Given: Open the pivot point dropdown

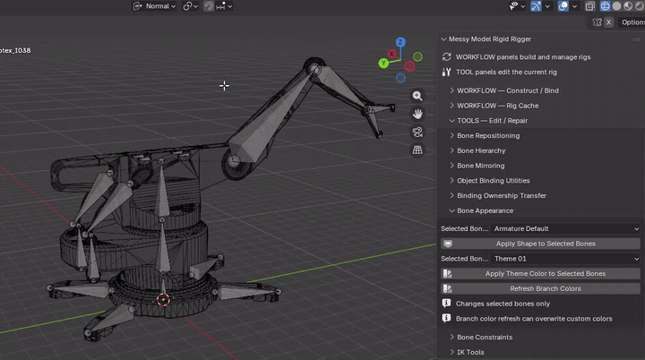Looking at the screenshot, I should (191, 6).
